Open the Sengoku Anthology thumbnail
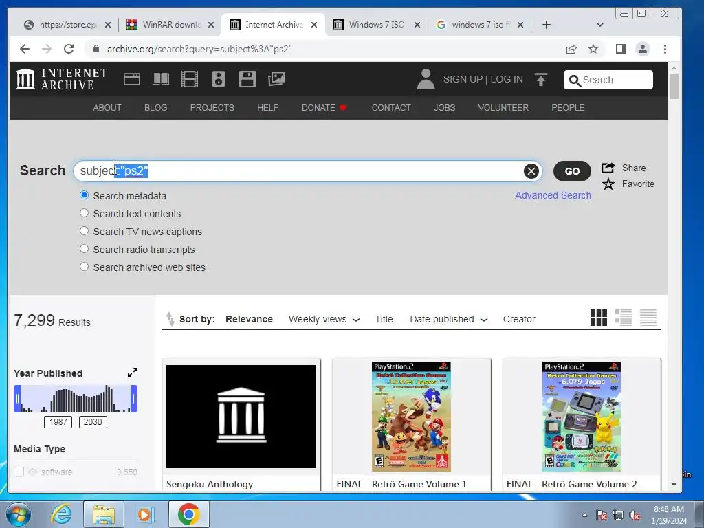Image resolution: width=704 pixels, height=528 pixels. 241,416
